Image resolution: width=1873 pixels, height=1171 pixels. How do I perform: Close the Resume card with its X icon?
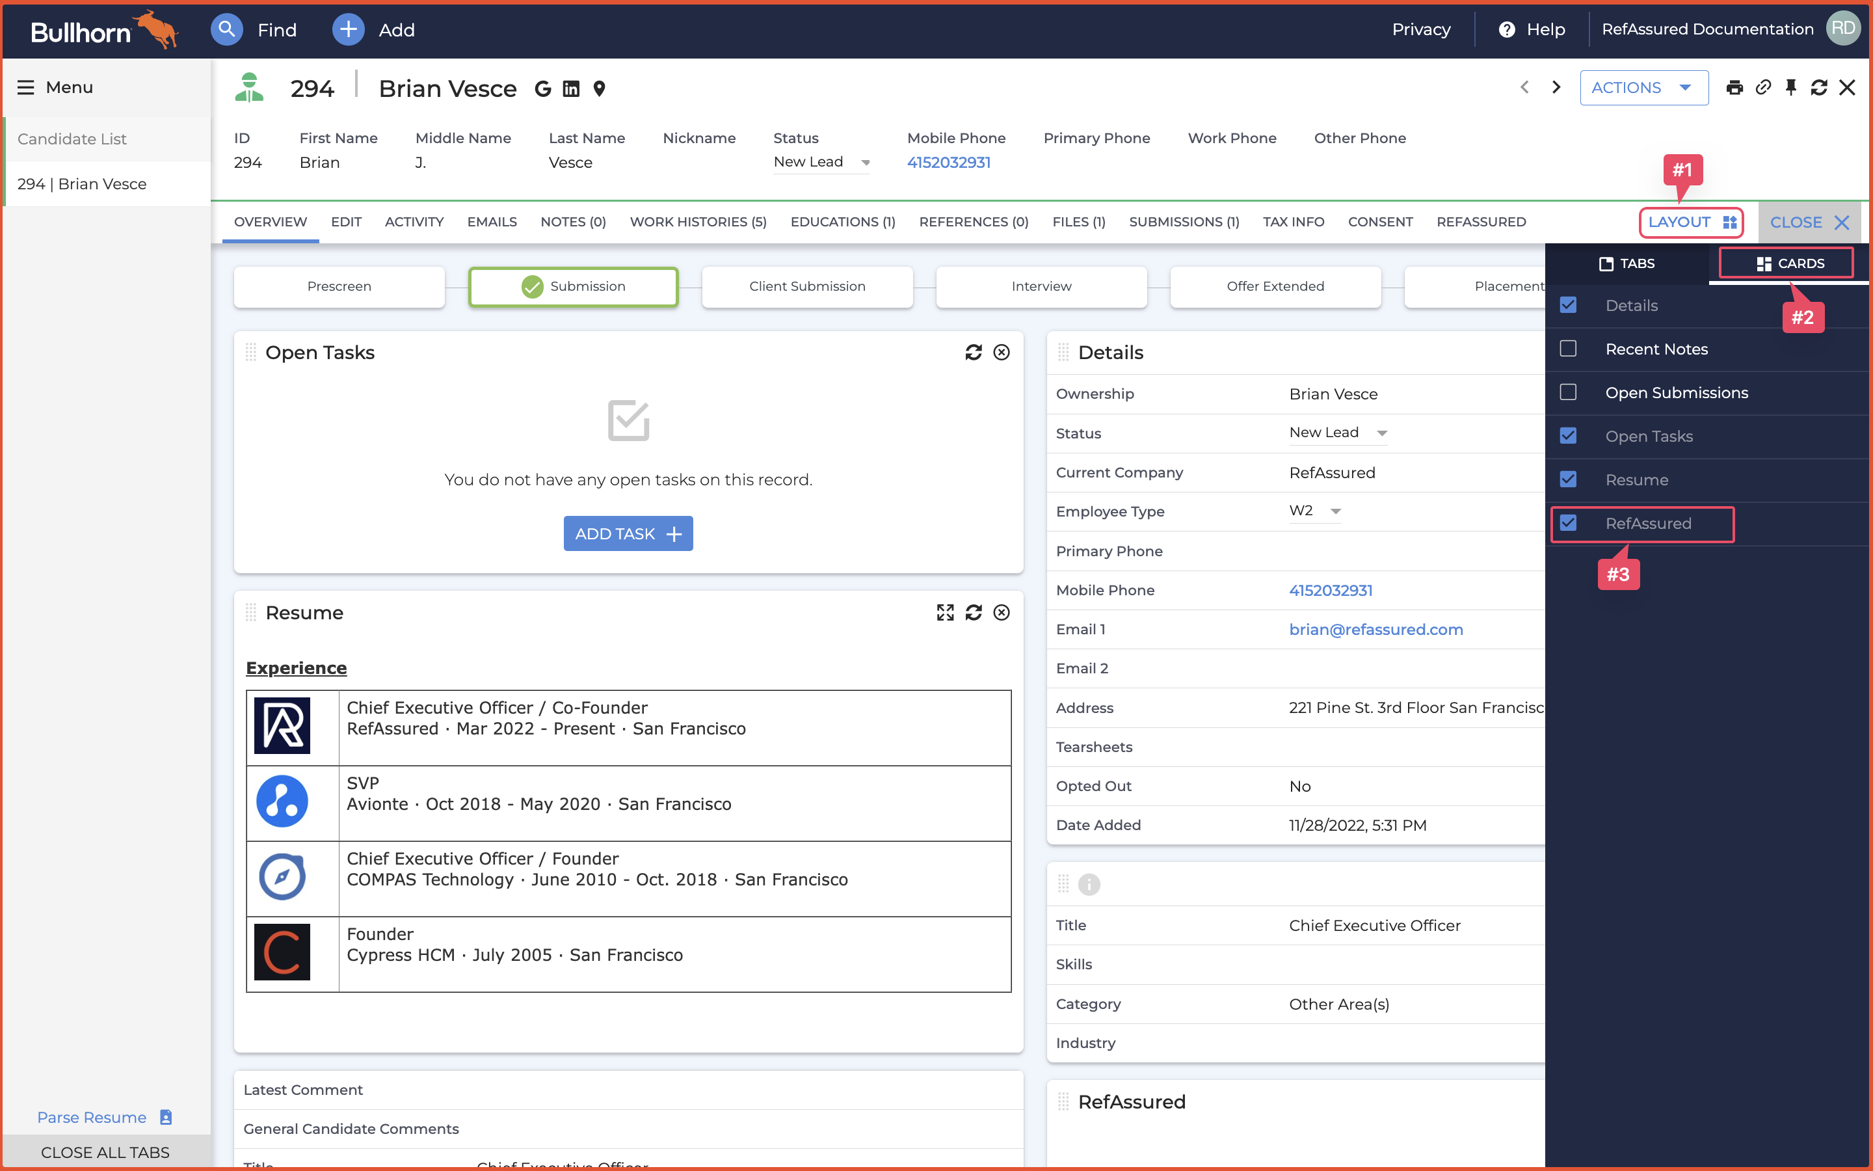[1002, 613]
